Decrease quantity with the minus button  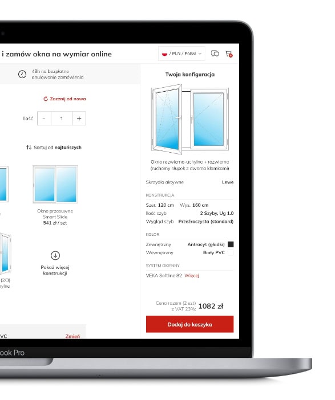(x=44, y=119)
